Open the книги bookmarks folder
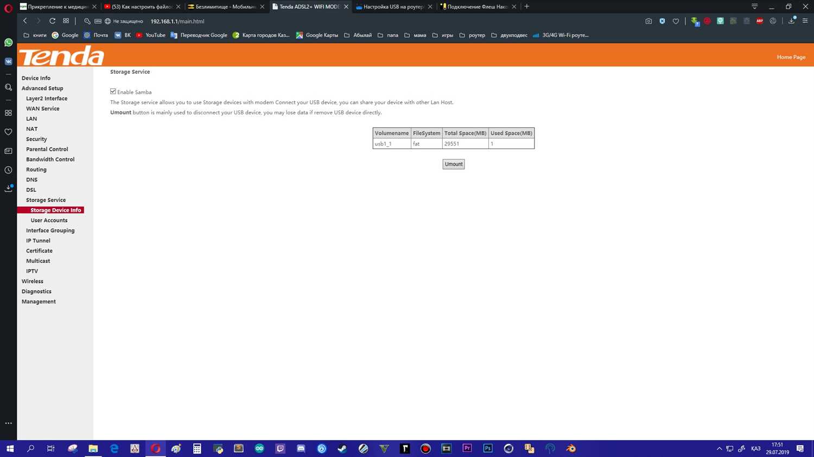This screenshot has height=457, width=814. [x=35, y=35]
